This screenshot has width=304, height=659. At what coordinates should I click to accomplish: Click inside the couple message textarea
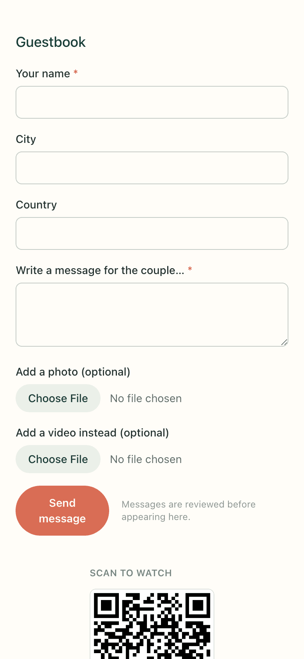(152, 315)
